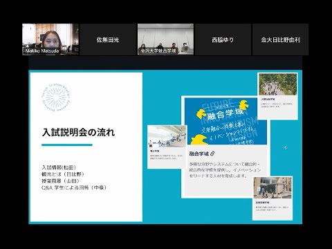Screen dimensions: 332x249
Task: Click the link icon beside 融合学域
Action: pos(212,154)
